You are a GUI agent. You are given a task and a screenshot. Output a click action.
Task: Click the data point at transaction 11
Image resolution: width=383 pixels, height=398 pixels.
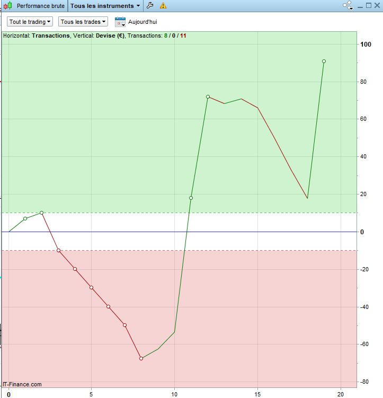191,198
